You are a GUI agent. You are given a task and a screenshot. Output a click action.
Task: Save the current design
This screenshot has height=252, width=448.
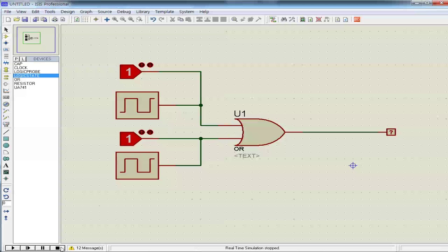tap(24, 20)
